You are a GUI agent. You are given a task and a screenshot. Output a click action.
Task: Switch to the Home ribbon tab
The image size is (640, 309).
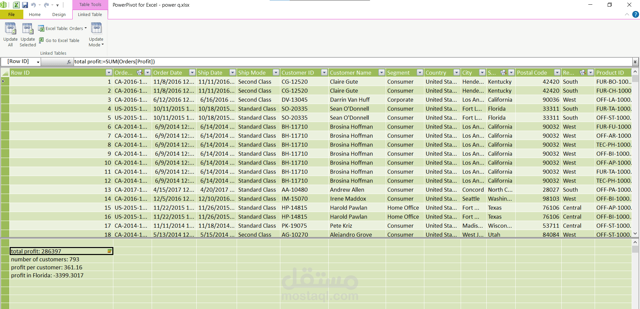click(x=35, y=14)
